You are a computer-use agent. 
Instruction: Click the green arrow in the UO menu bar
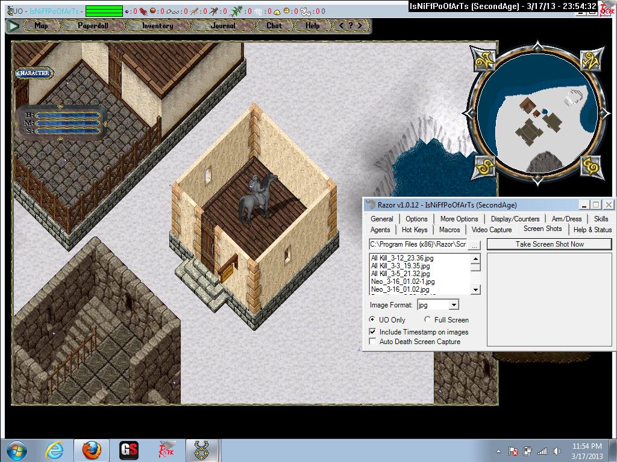coord(13,26)
